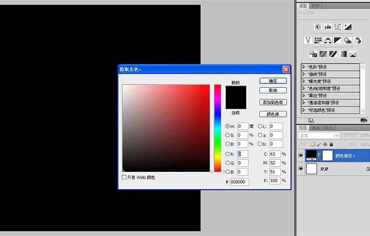370x236 pixels.
Task: Click the 添加到色板 button
Action: pos(273,102)
